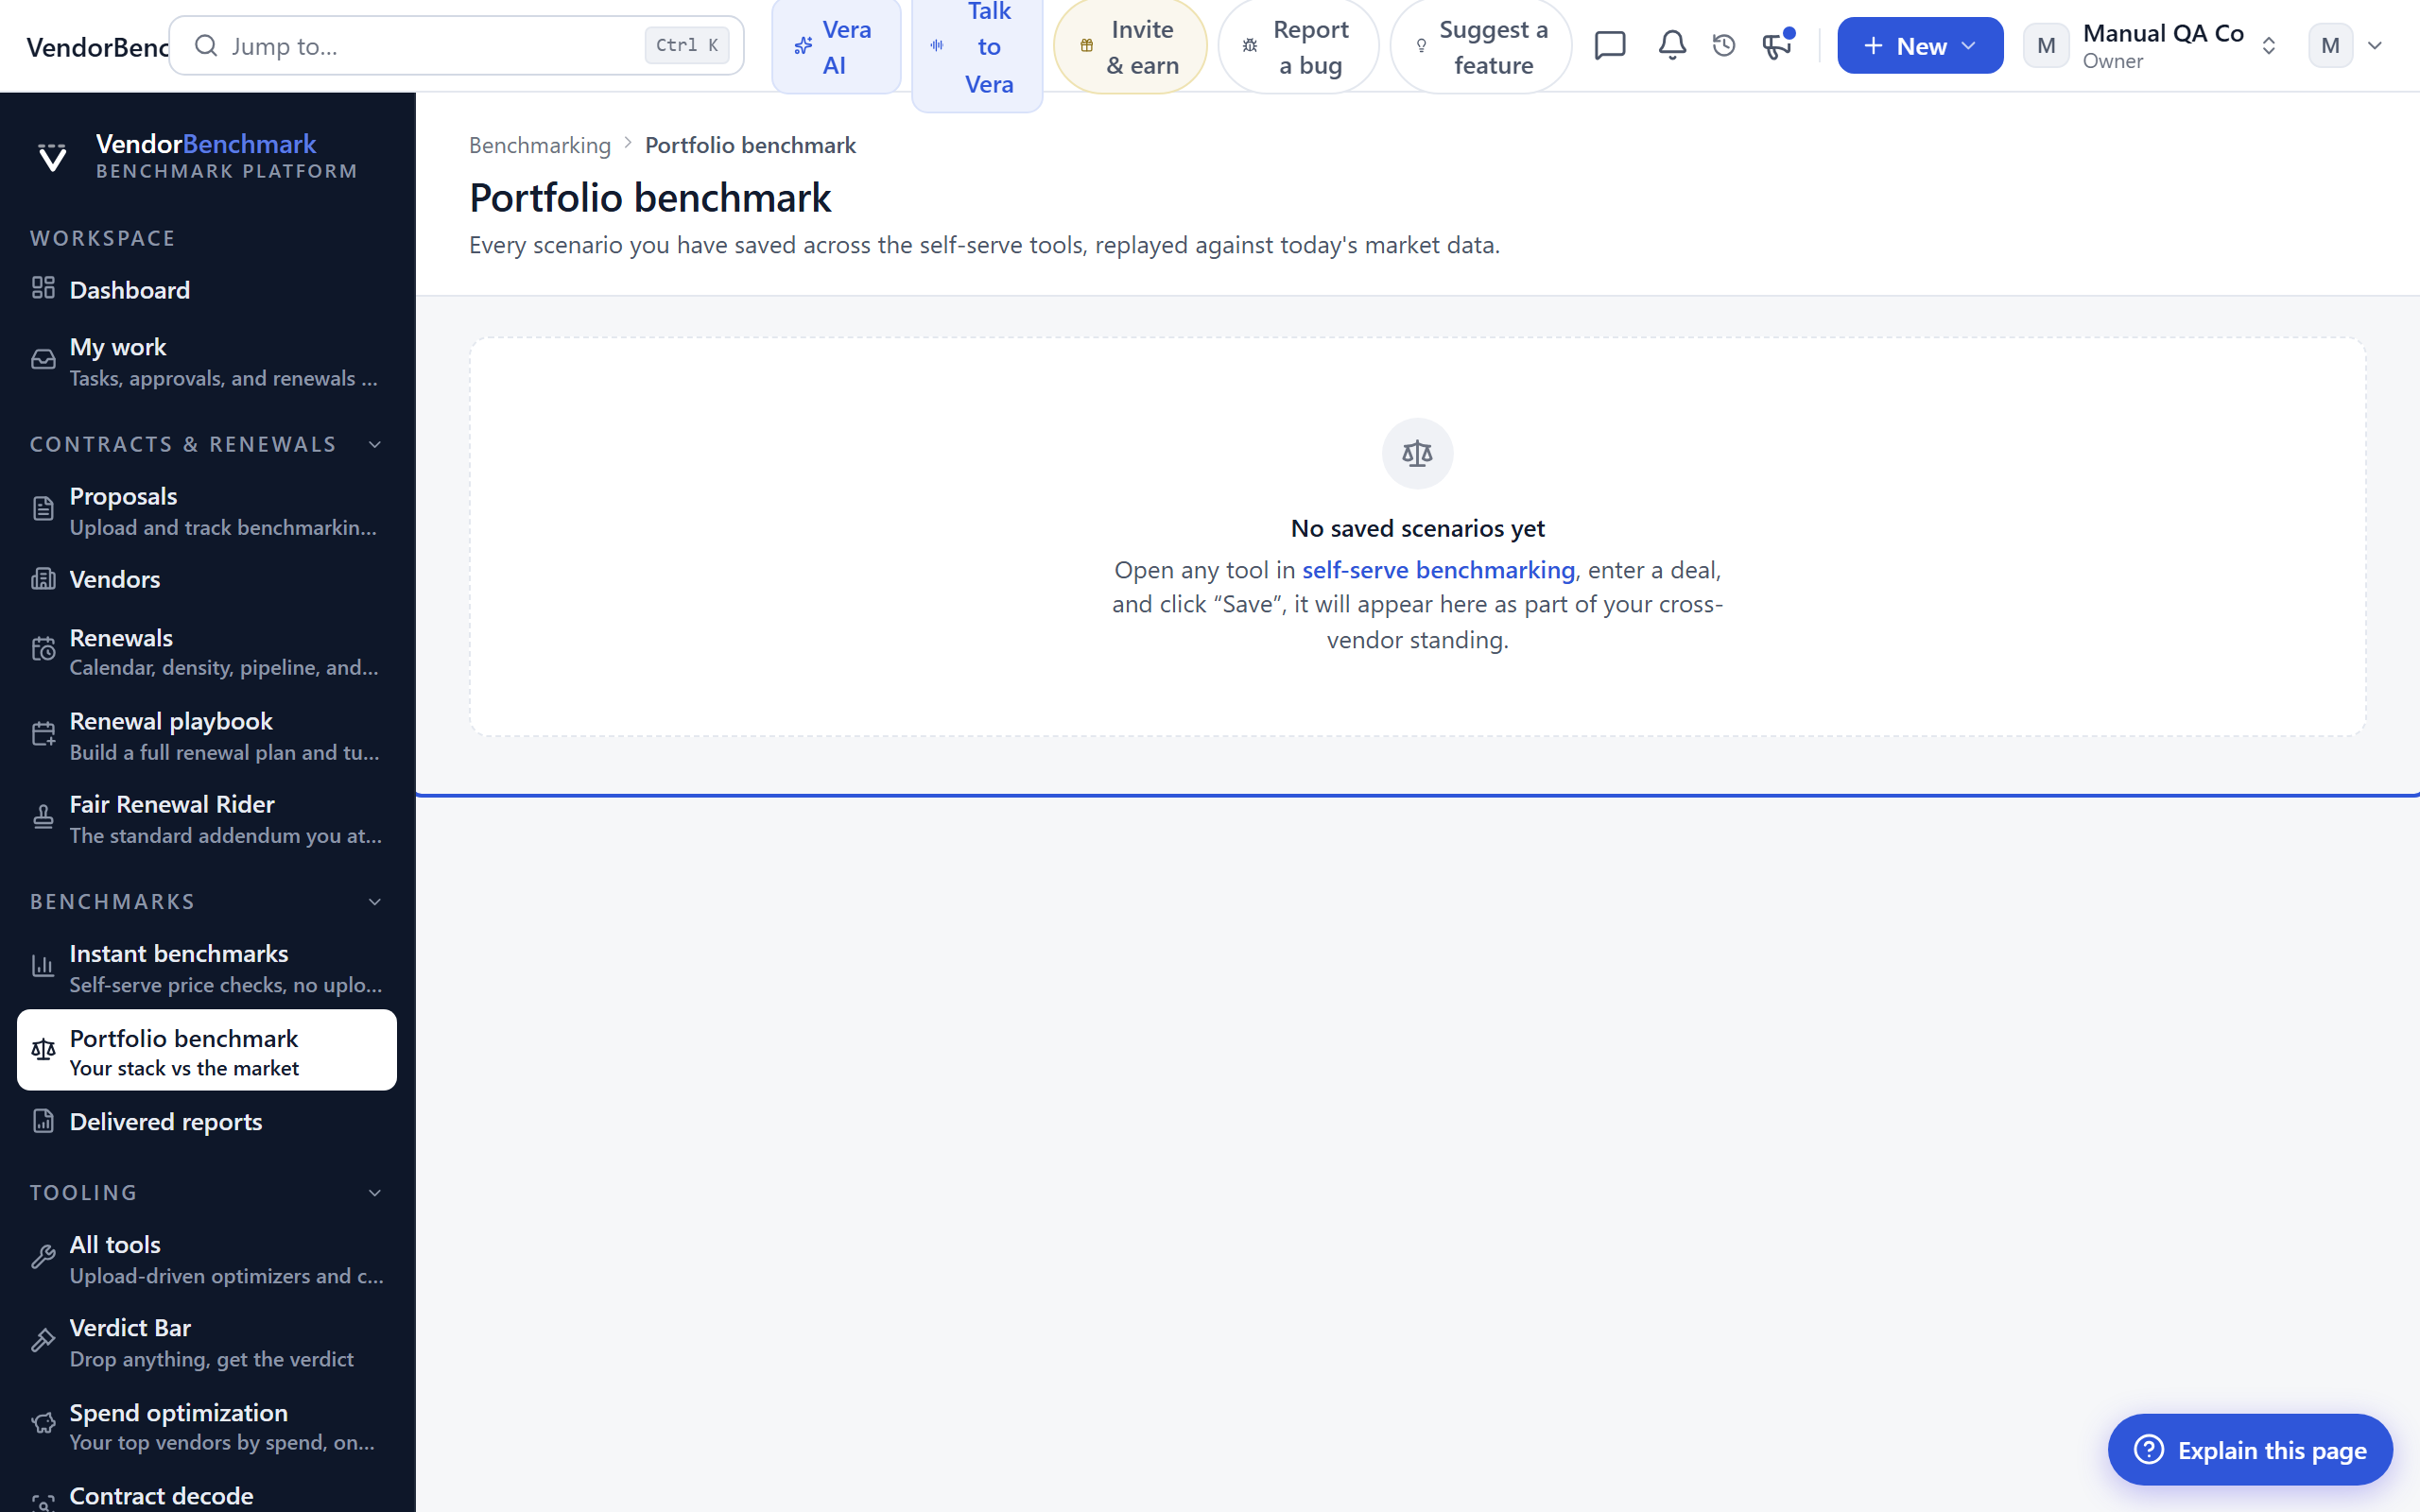The height and width of the screenshot is (1512, 2420).
Task: Open the New dropdown button
Action: (1920, 46)
